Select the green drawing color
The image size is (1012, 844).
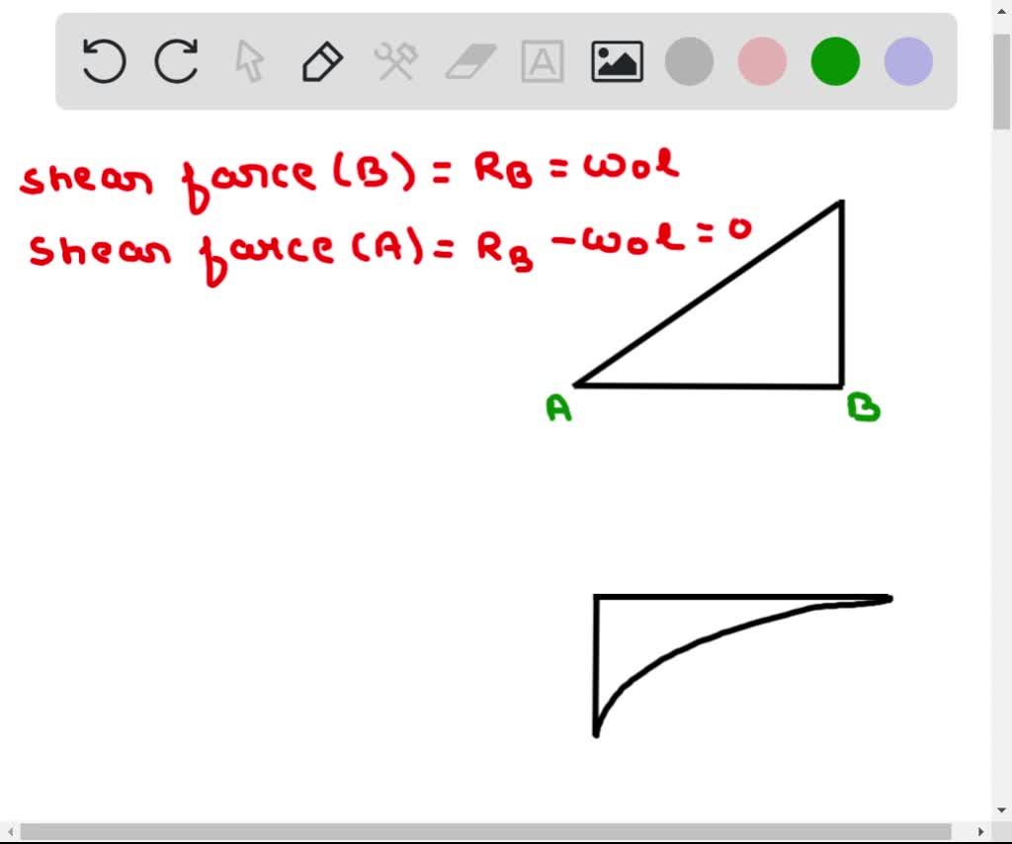834,60
